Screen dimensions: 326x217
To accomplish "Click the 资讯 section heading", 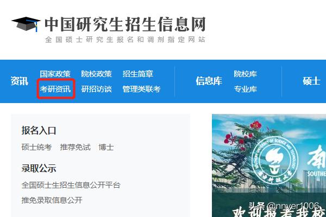I will [x=20, y=81].
